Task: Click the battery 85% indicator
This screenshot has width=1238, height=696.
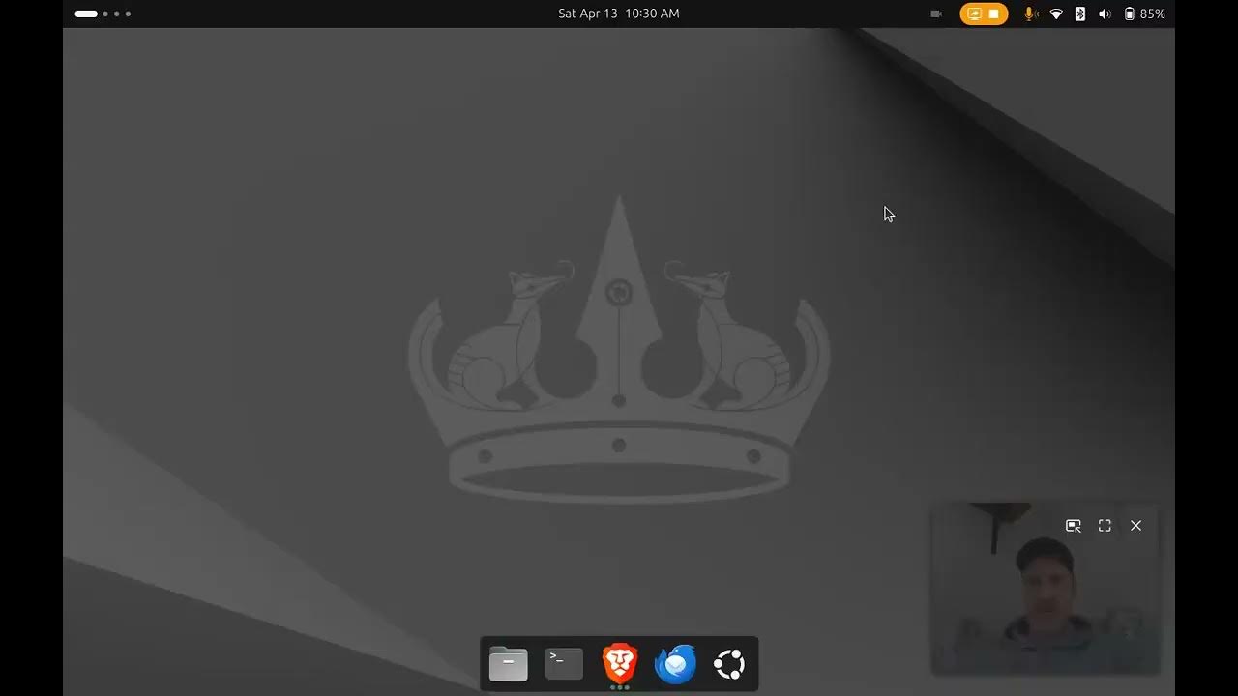Action: (1144, 14)
